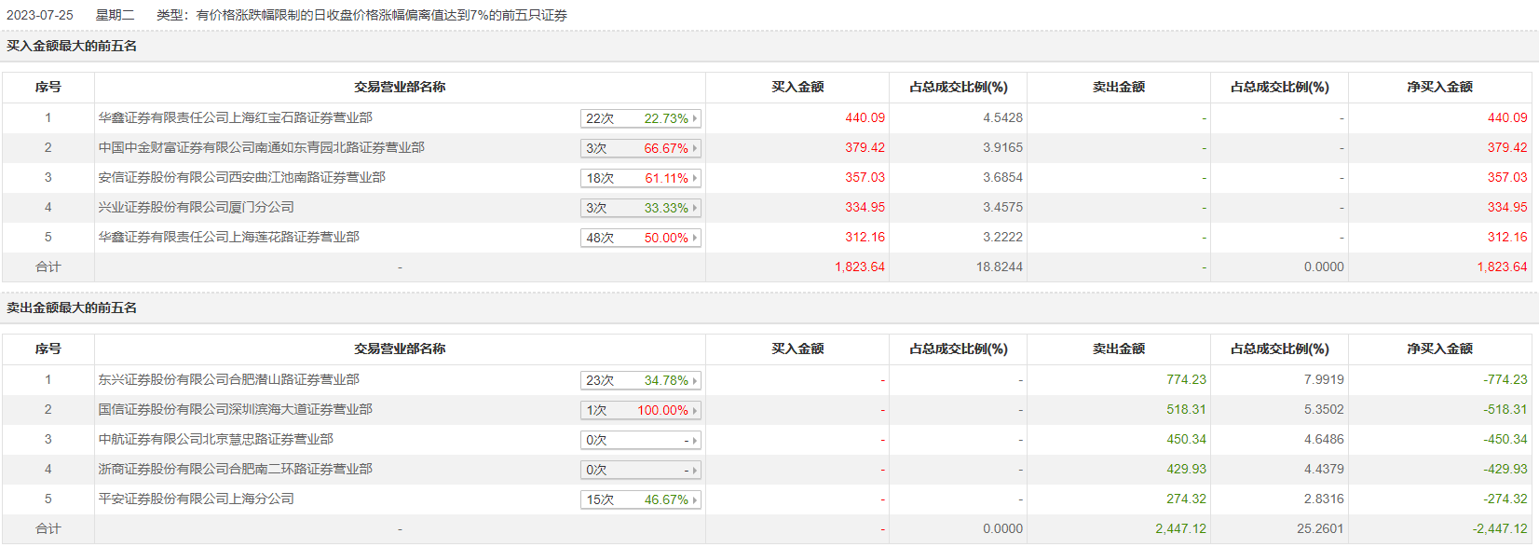Expand 中国中金财富南通如东 3次 stats dropdown
Screen dimensions: 1539x547
[x=640, y=148]
